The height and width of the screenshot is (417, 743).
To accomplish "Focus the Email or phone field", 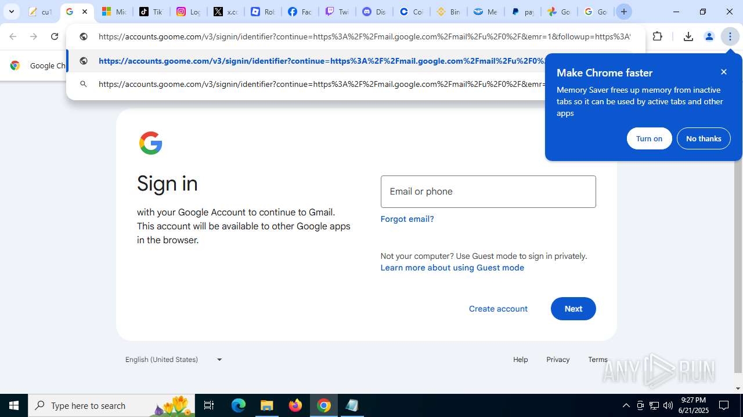I will (x=488, y=192).
